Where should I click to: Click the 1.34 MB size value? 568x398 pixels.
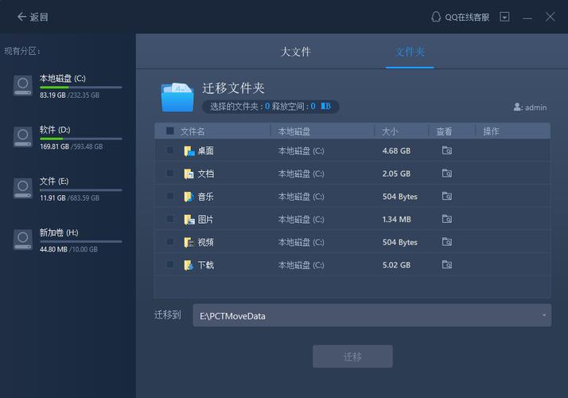click(x=397, y=220)
